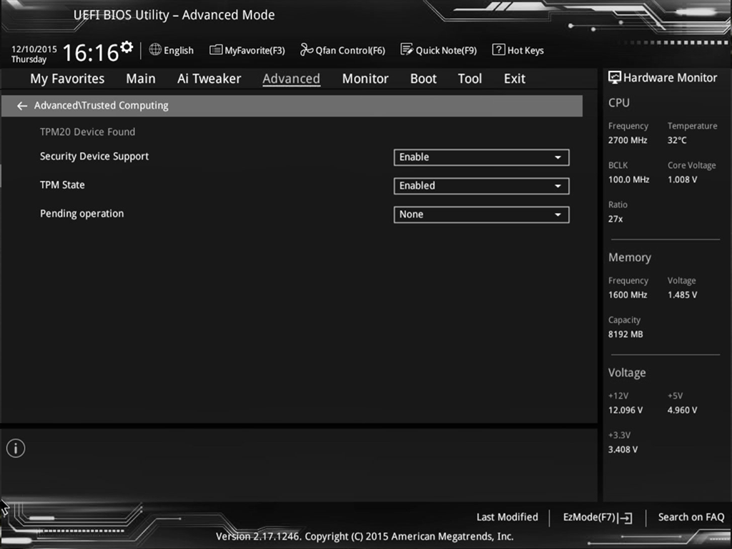Select the Security Device Support label
The image size is (732, 549).
coord(94,157)
